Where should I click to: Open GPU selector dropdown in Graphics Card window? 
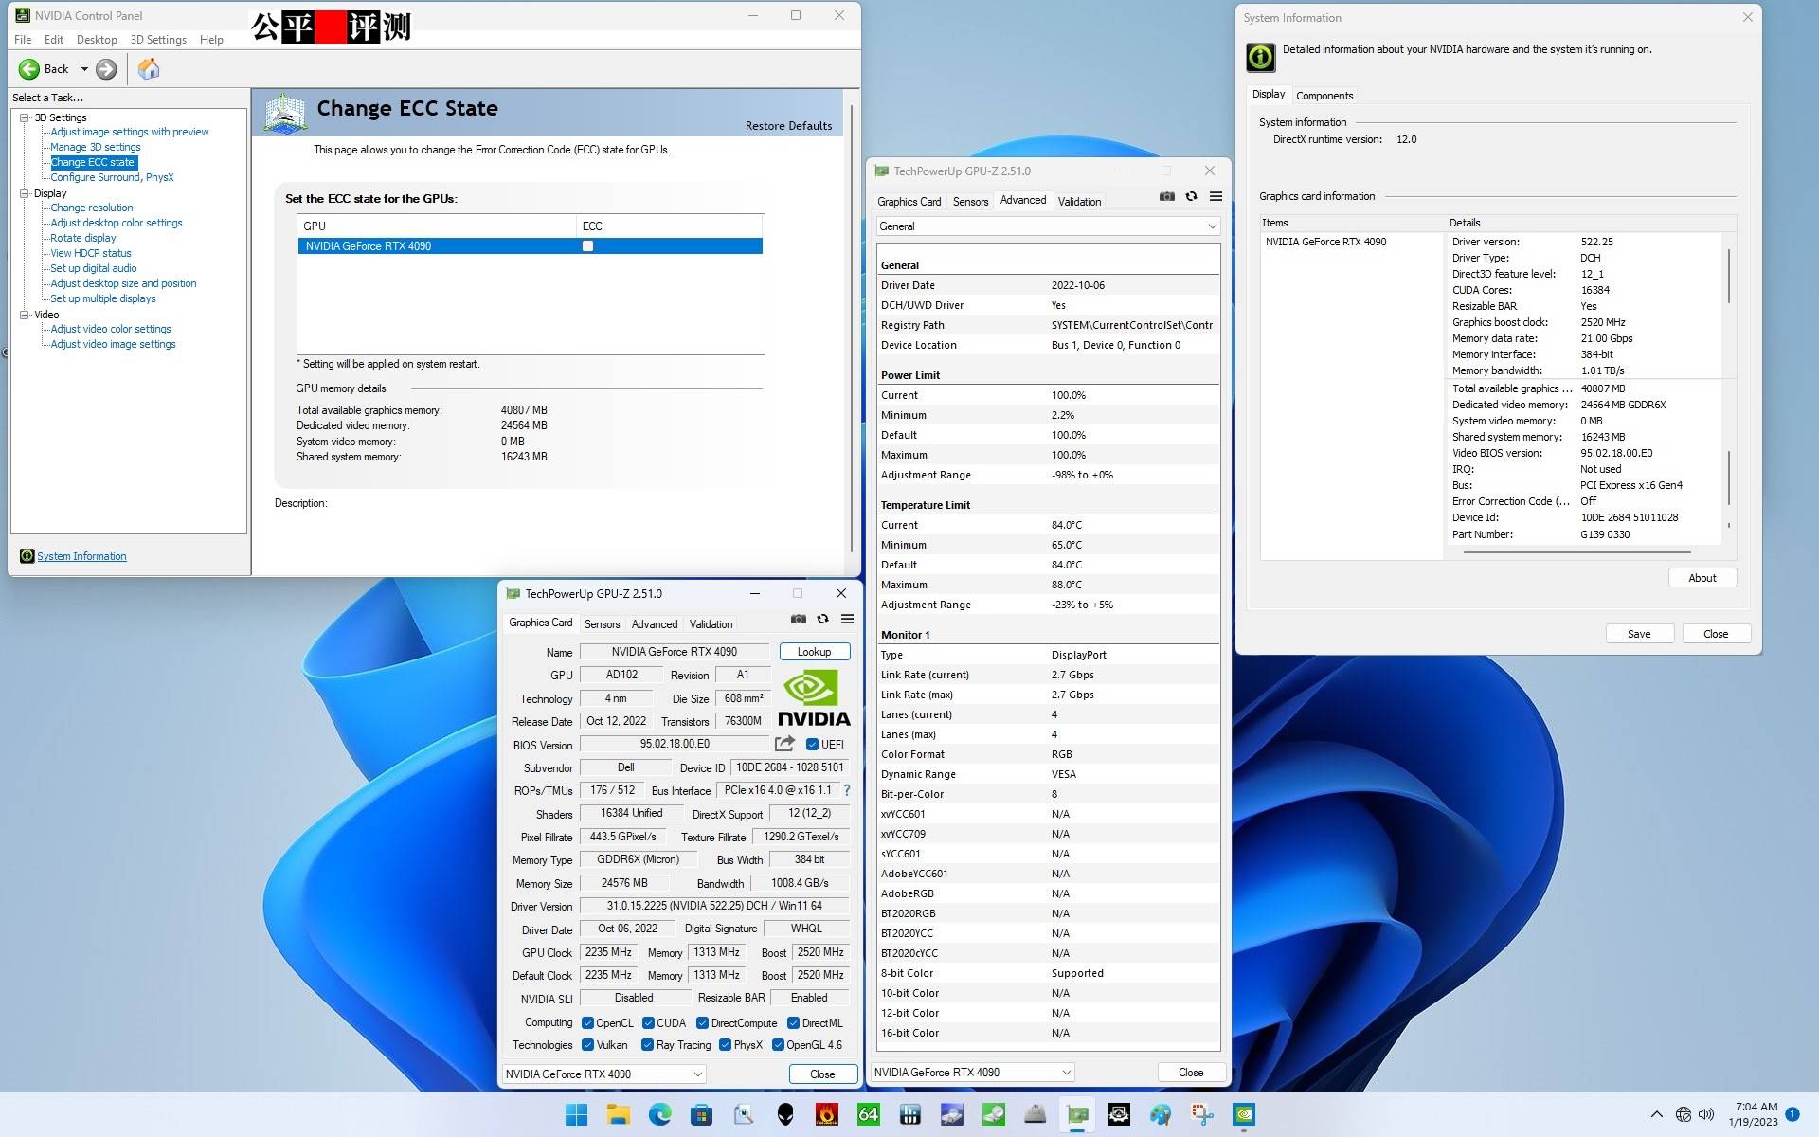click(604, 1074)
